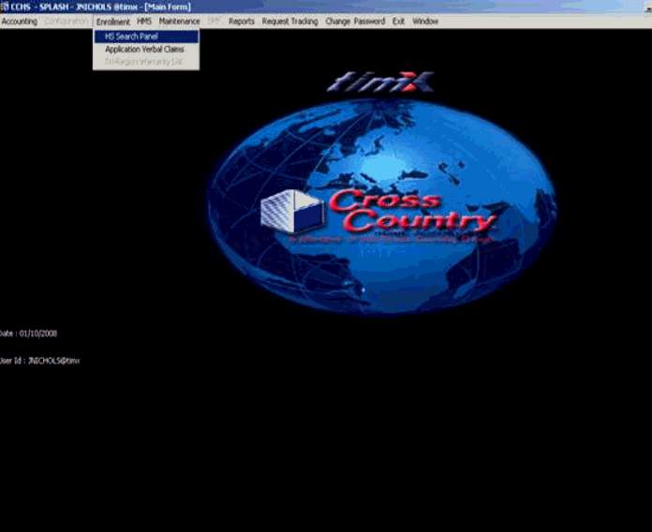
Task: Select Change Password in menu bar
Action: [355, 22]
